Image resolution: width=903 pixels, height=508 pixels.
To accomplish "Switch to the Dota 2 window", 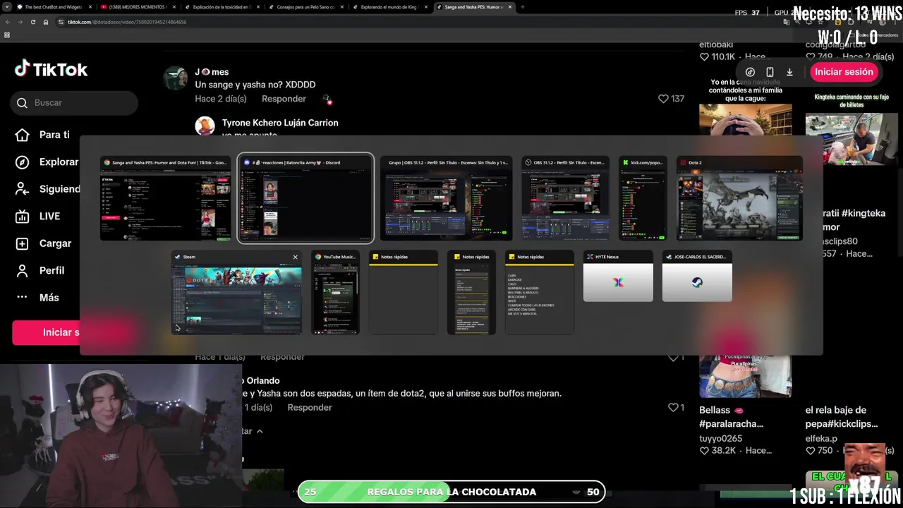I will [739, 198].
